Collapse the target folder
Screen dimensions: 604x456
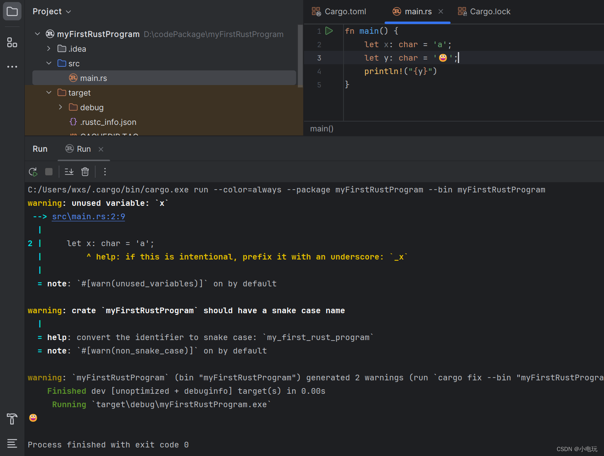click(x=49, y=92)
